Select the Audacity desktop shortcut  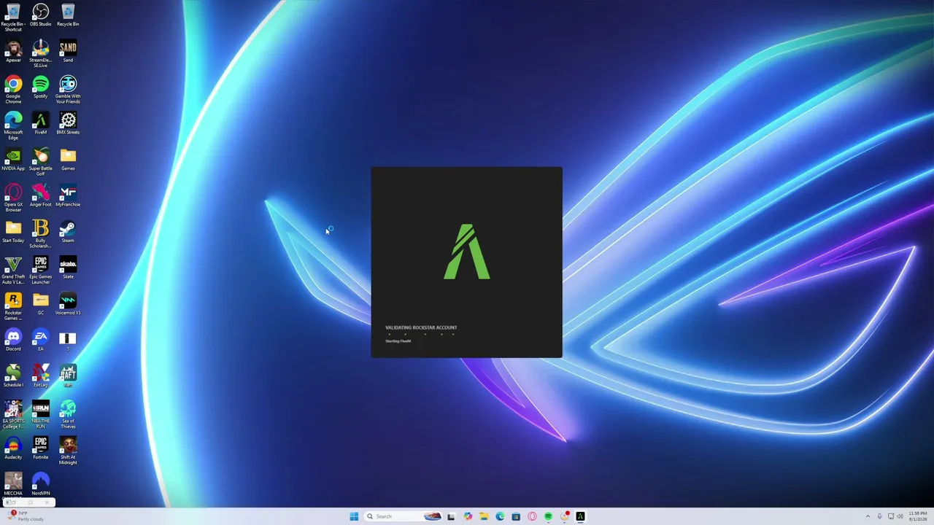click(13, 448)
